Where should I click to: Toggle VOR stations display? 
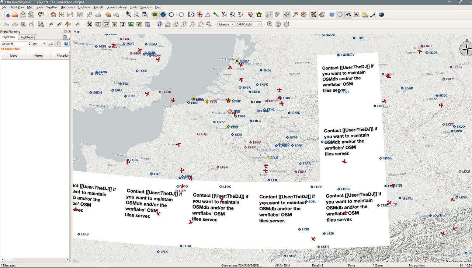(191, 15)
